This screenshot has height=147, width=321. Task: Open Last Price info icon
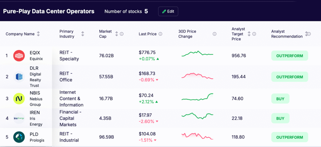(160, 34)
